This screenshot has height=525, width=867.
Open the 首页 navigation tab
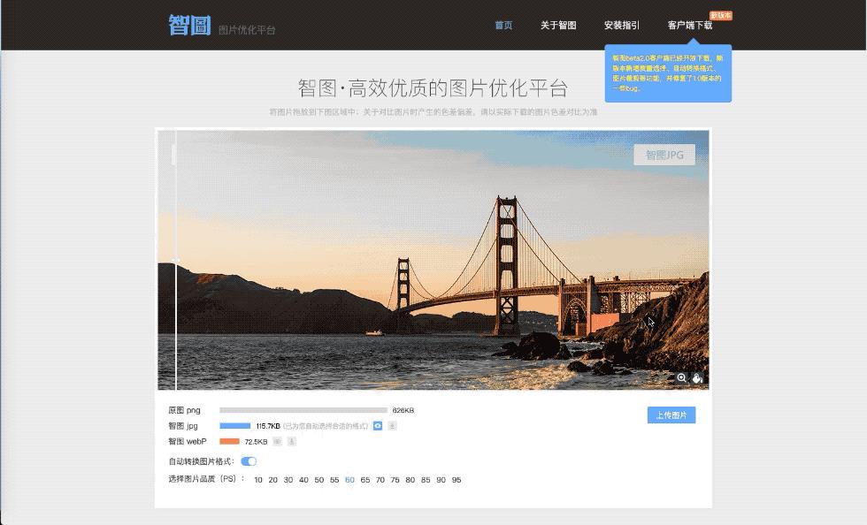tap(503, 26)
